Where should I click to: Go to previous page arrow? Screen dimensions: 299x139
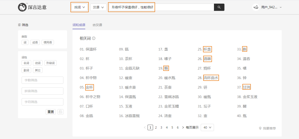click(145, 127)
